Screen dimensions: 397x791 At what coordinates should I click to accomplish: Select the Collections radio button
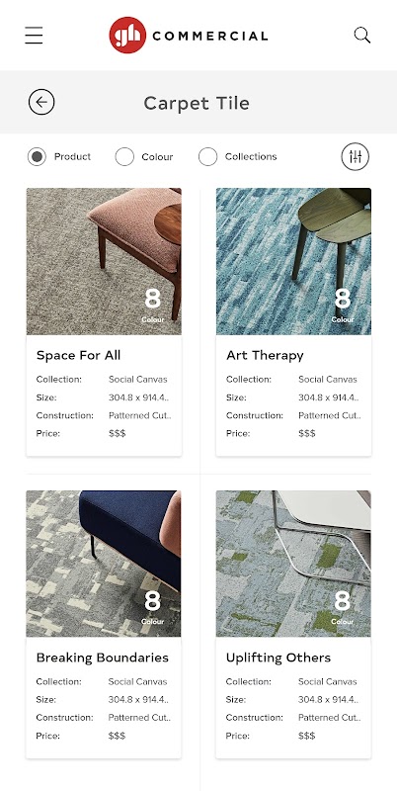pos(207,157)
